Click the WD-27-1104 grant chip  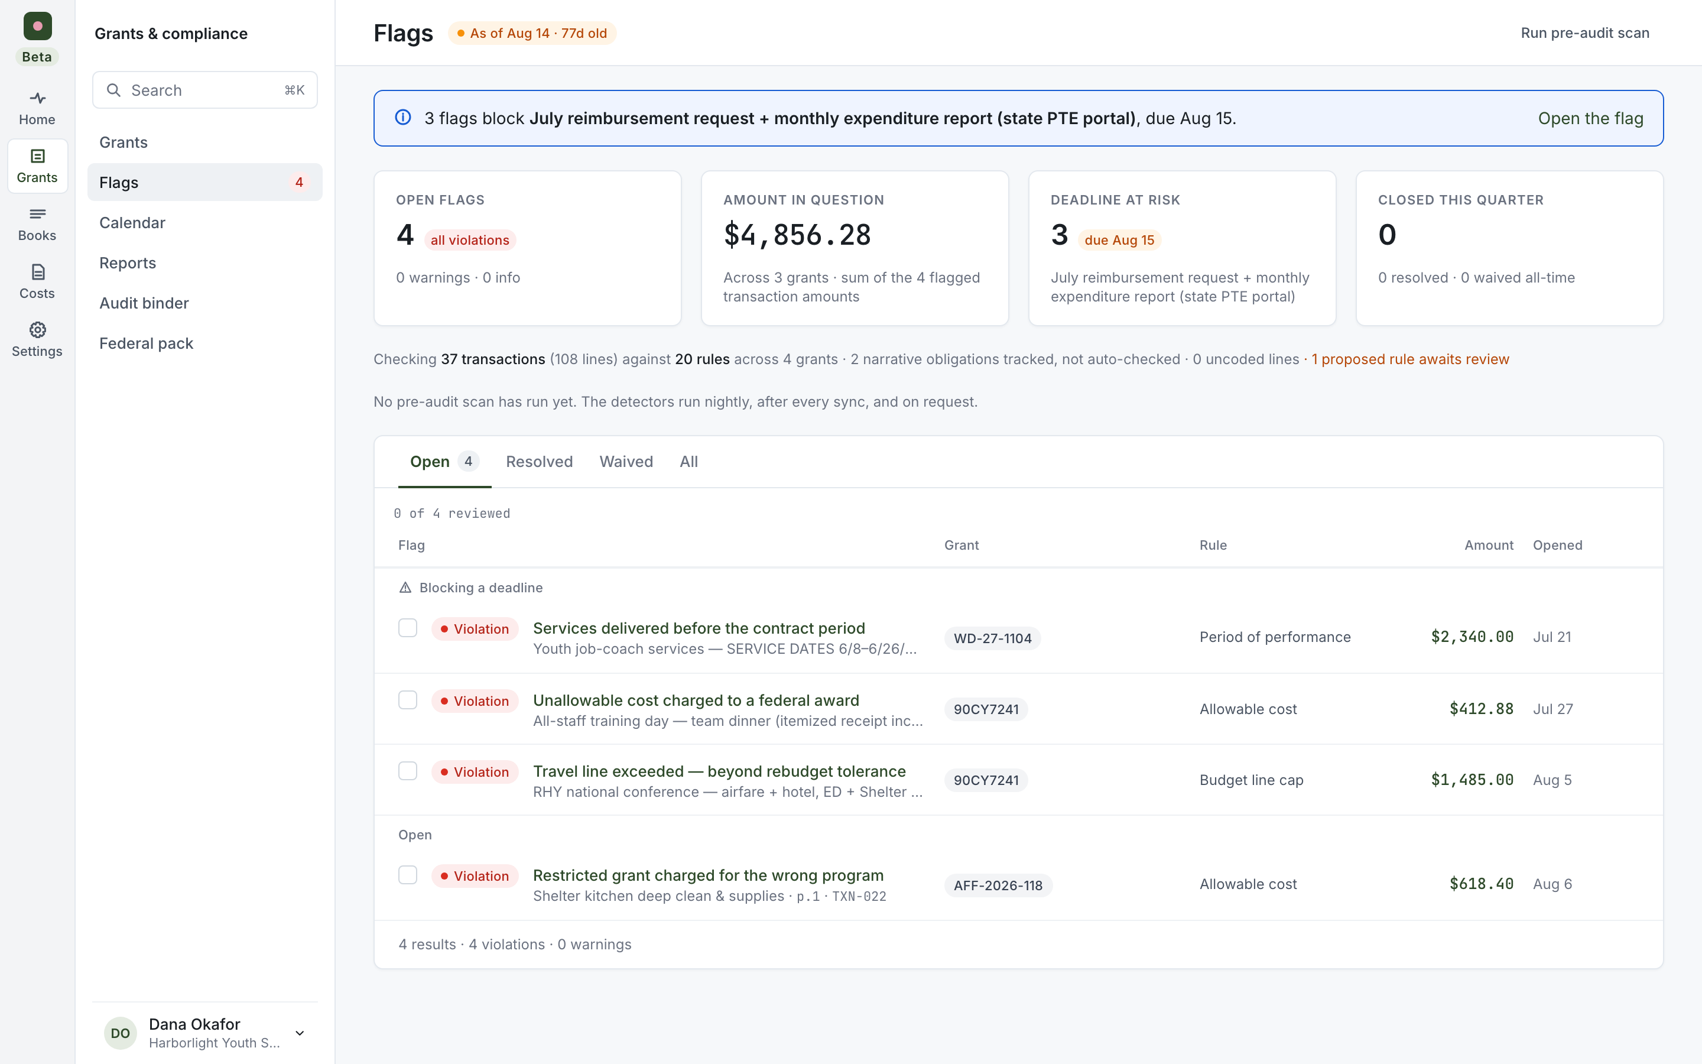click(992, 638)
